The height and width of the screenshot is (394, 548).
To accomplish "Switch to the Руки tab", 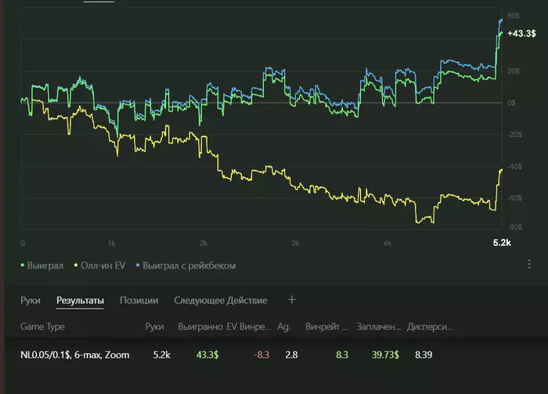I will click(31, 300).
